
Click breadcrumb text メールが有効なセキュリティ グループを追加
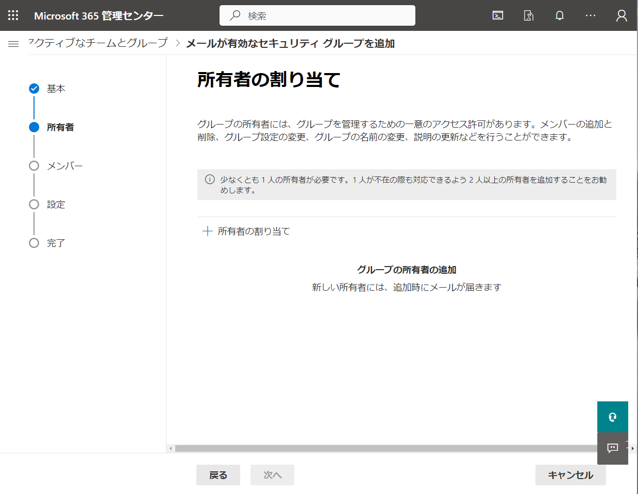pos(290,43)
